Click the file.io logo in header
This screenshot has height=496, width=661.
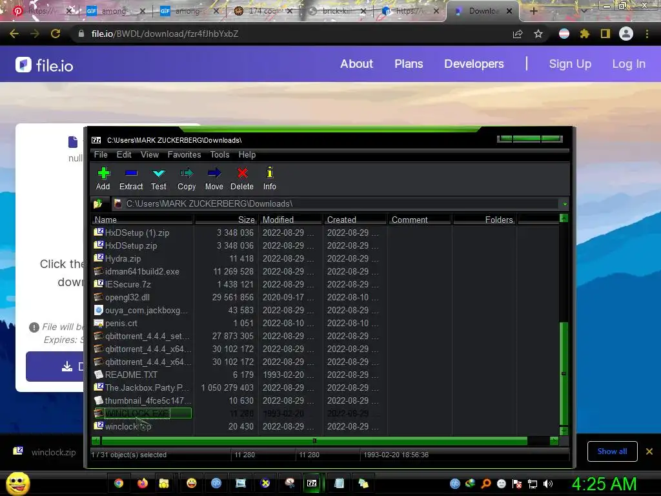[x=45, y=65]
